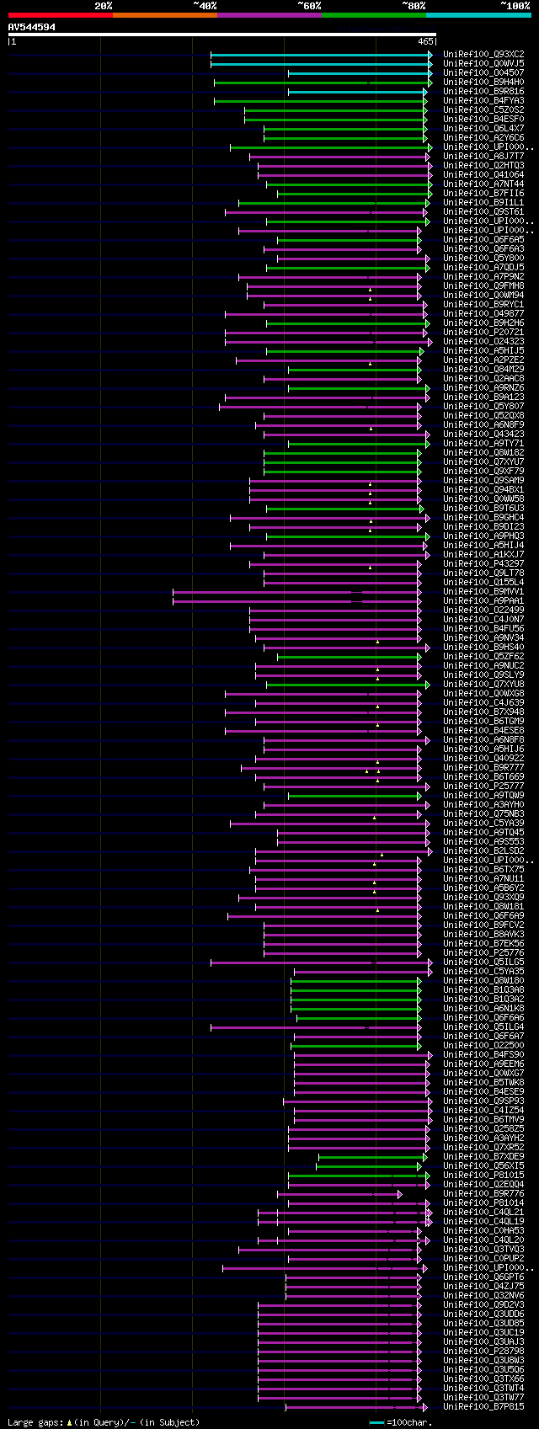Click the purple ~60% identity legend segment
The height and width of the screenshot is (1429, 539).
(269, 15)
